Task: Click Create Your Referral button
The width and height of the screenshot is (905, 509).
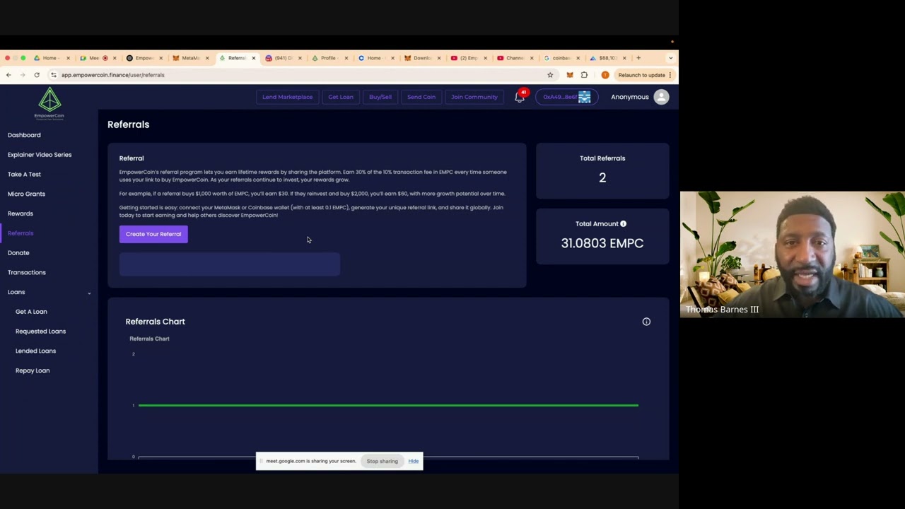Action: pyautogui.click(x=153, y=234)
